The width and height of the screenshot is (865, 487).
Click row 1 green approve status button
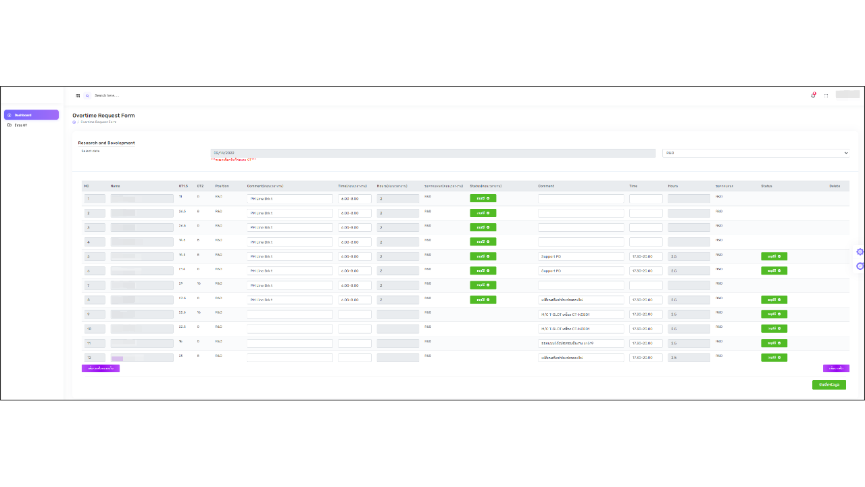pos(483,198)
